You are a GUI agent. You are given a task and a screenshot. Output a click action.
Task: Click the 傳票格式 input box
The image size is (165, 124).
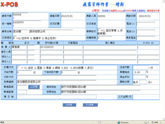click(99, 30)
